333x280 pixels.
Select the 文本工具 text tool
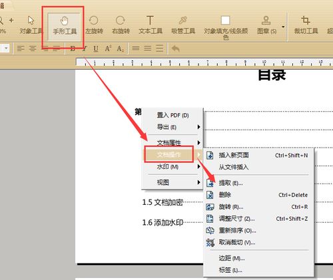point(151,25)
